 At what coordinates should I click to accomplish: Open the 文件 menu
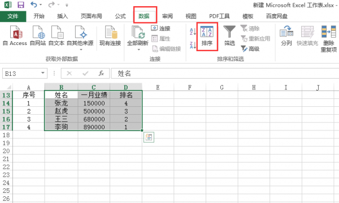click(13, 16)
